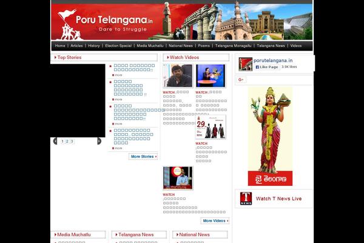Click the Facebook Like Page button
Viewport: 364px width, 243px height.
267,67
